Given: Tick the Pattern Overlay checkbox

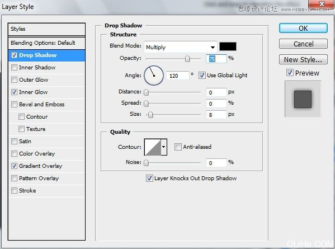Looking at the screenshot, I should pyautogui.click(x=14, y=178).
